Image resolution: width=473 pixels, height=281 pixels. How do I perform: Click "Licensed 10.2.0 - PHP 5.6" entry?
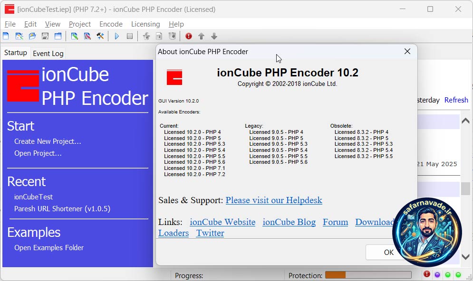click(x=194, y=162)
